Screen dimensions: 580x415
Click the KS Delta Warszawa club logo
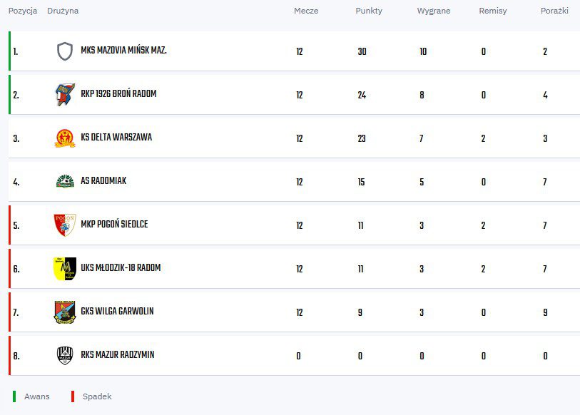point(65,138)
